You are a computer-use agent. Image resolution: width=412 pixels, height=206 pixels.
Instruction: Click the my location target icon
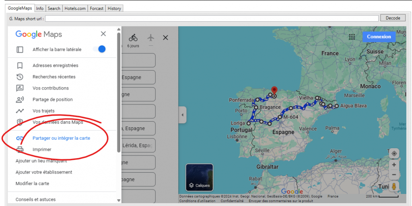tap(394, 153)
